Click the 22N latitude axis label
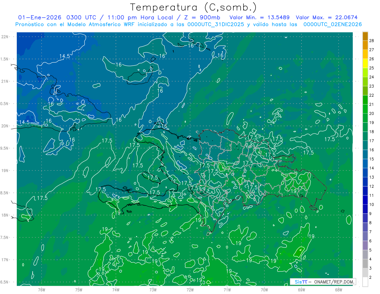Image resolution: width=380 pixels, height=294 pixels. [x=4, y=37]
